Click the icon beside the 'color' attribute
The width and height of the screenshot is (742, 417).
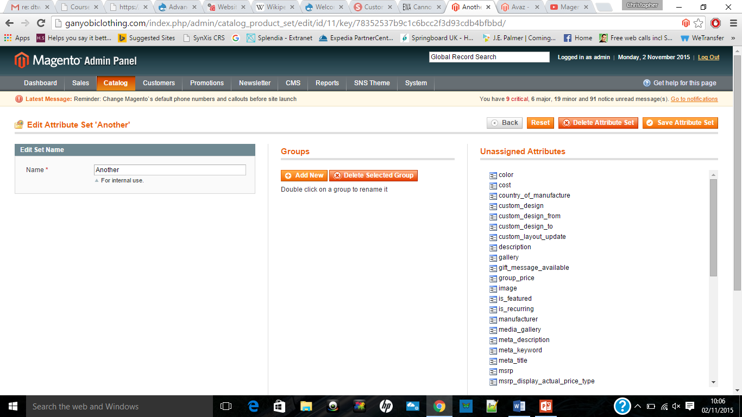[x=493, y=175]
